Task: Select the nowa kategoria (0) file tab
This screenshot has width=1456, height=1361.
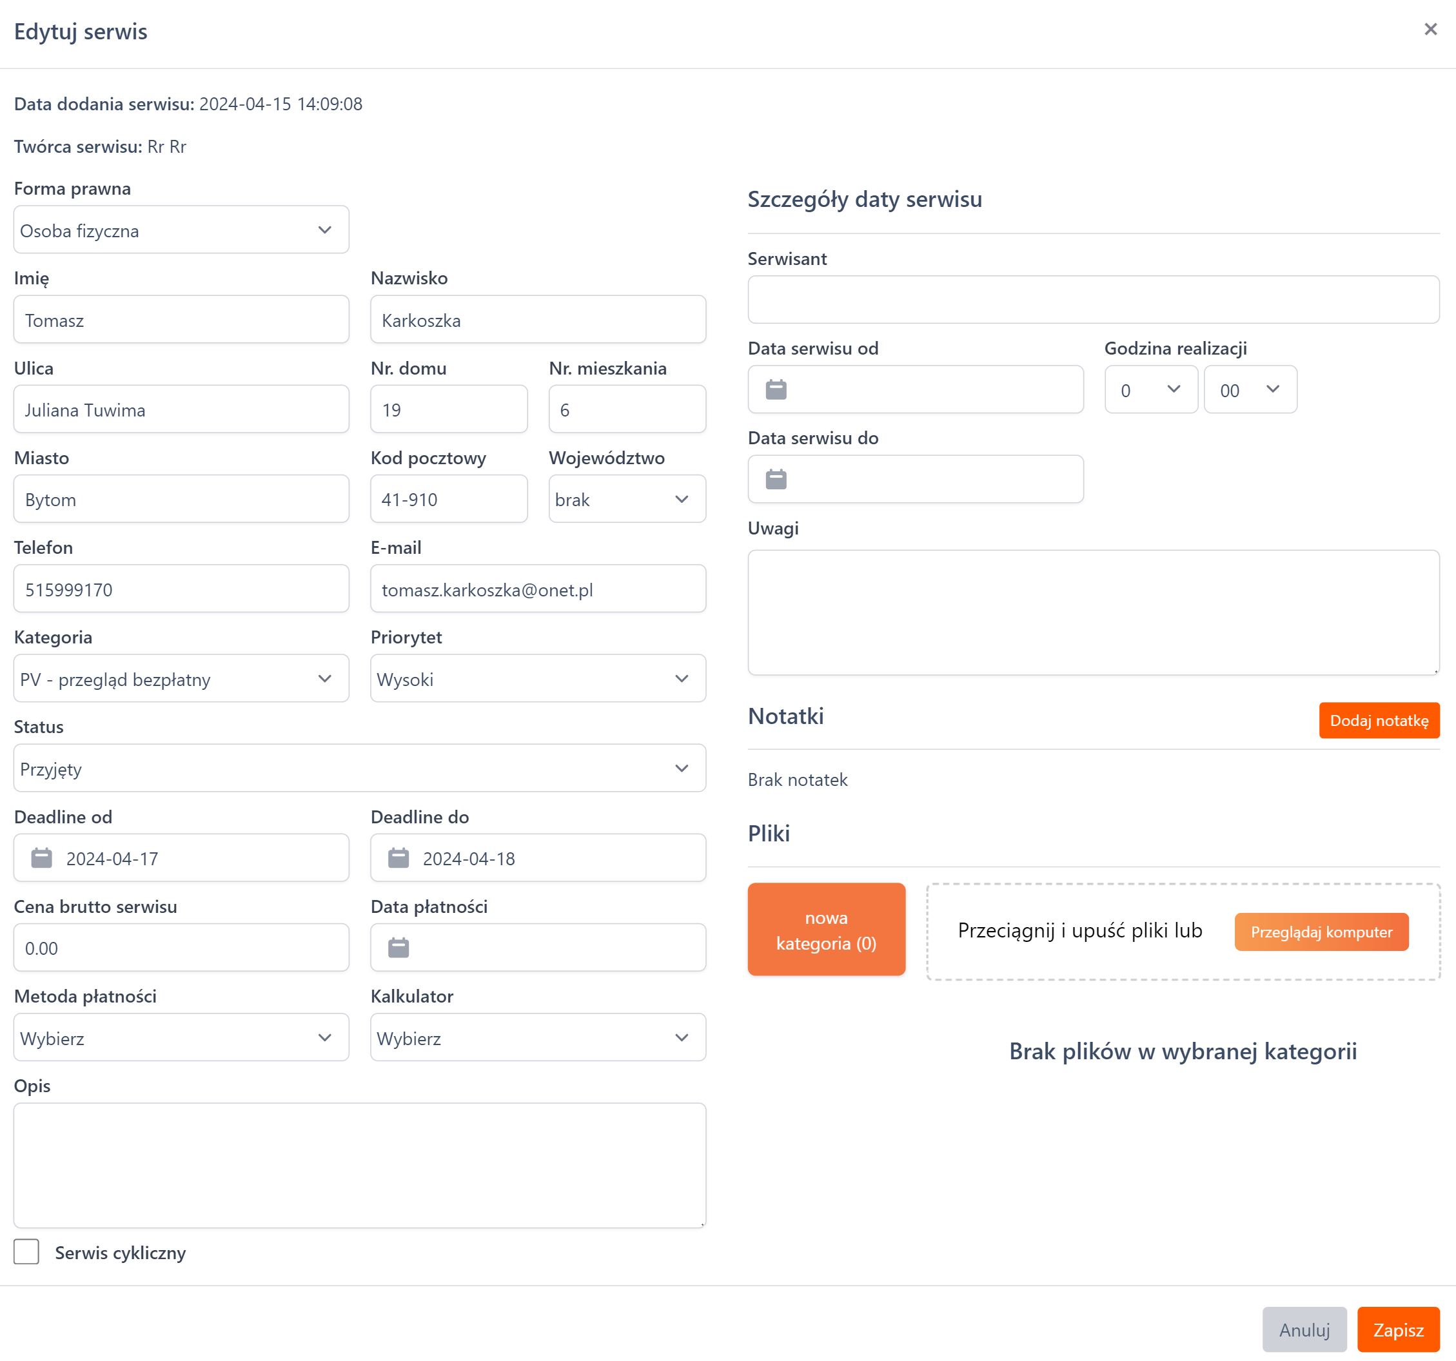Action: click(x=826, y=930)
